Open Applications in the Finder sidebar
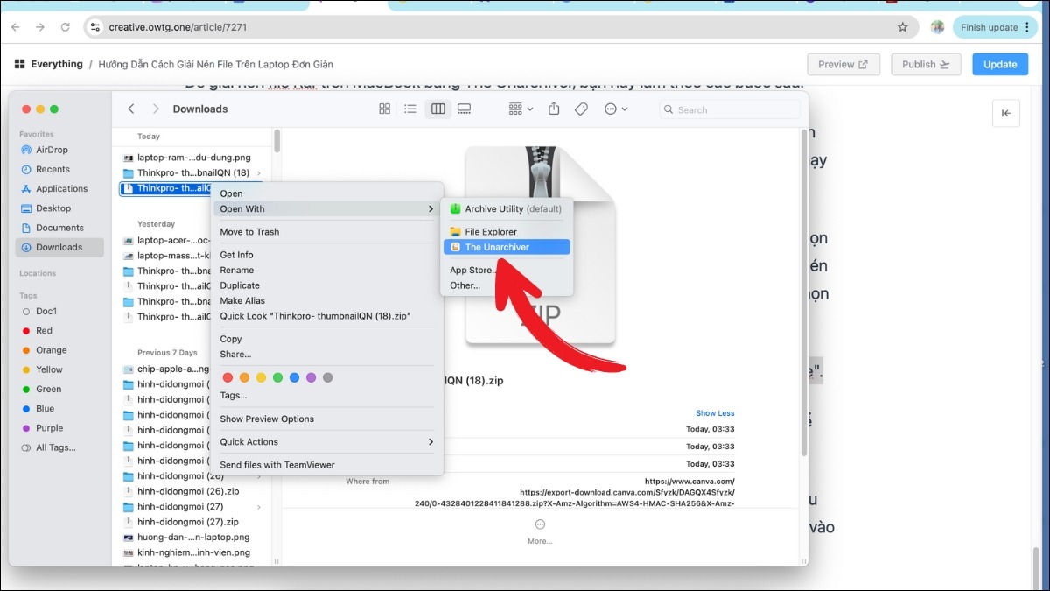Viewport: 1050px width, 591px height. click(59, 188)
